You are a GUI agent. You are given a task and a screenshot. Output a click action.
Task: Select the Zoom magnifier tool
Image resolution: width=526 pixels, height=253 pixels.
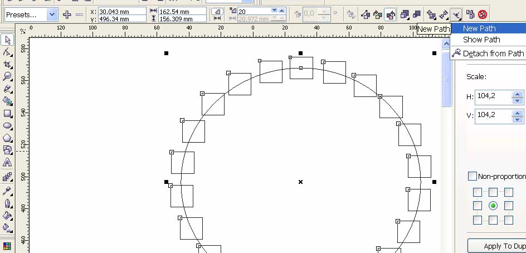(x=7, y=76)
